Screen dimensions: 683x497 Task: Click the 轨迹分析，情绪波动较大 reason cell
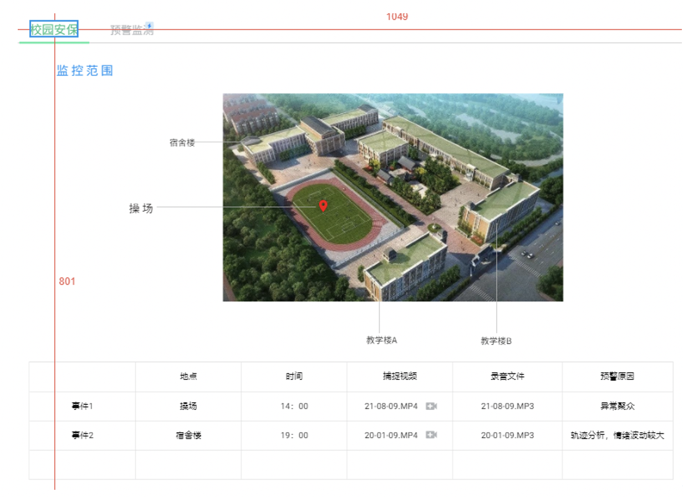tap(618, 435)
